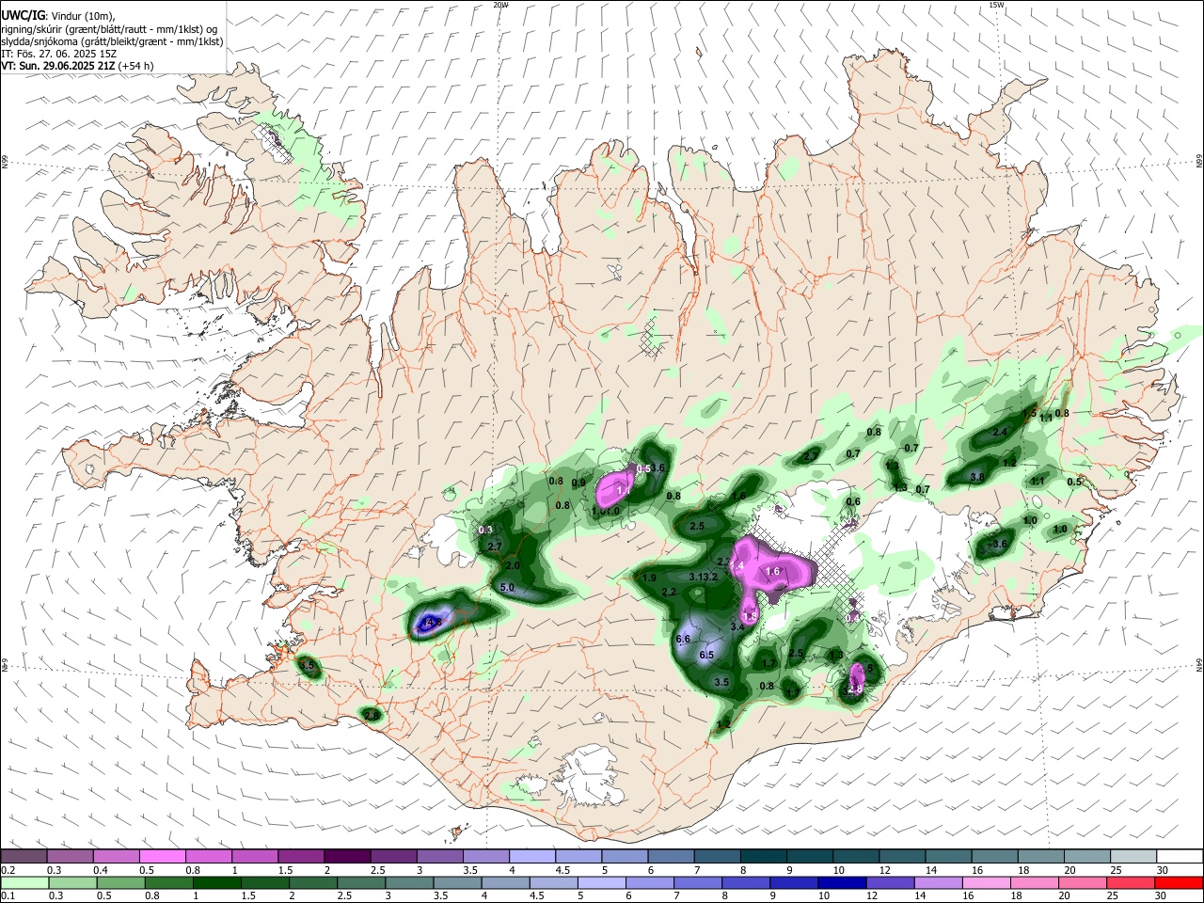Click the 0.1 label on the rain scale
1204x903 pixels.
coord(8,896)
